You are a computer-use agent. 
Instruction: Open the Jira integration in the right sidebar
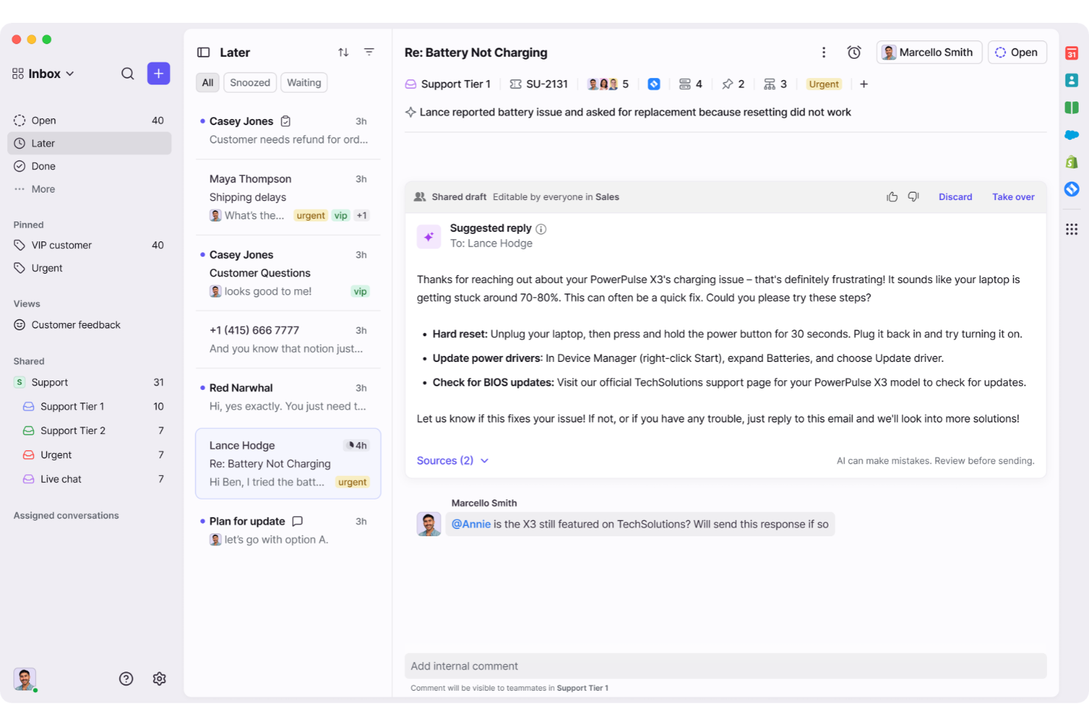click(1071, 189)
